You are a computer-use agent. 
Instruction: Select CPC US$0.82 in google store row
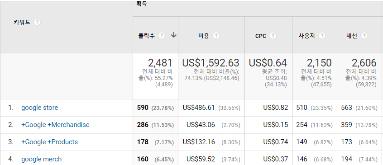[276, 108]
